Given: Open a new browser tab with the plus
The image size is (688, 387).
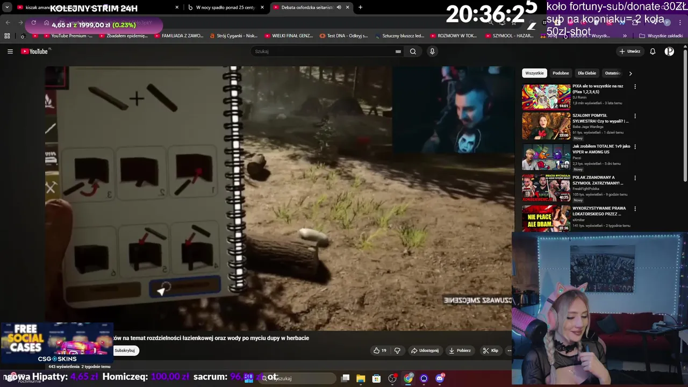Looking at the screenshot, I should point(360,8).
